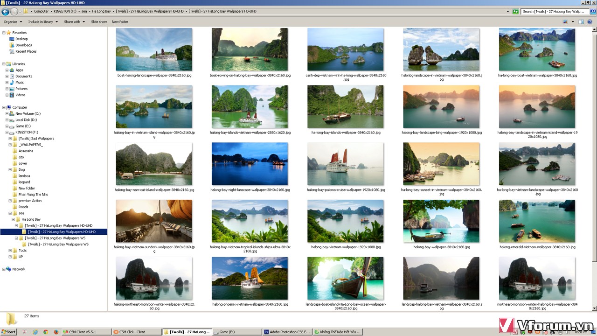Screen dimensions: 597x336
Task: Click the Windows Start button
Action: click(x=8, y=332)
